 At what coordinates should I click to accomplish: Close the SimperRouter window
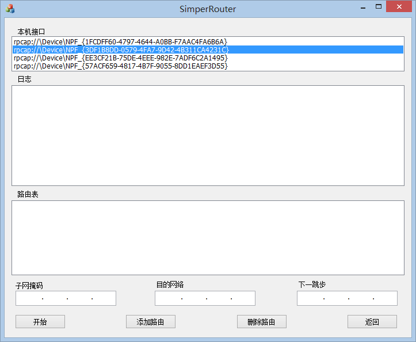point(399,7)
